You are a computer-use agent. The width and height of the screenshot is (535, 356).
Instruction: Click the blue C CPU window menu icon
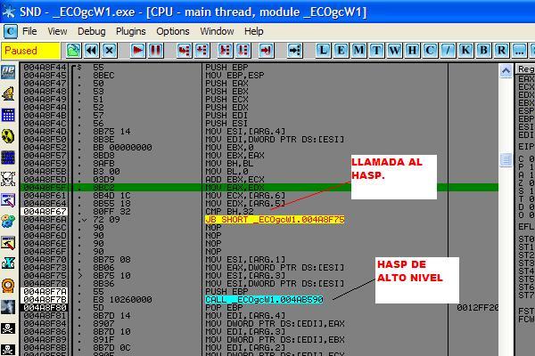pos(10,32)
